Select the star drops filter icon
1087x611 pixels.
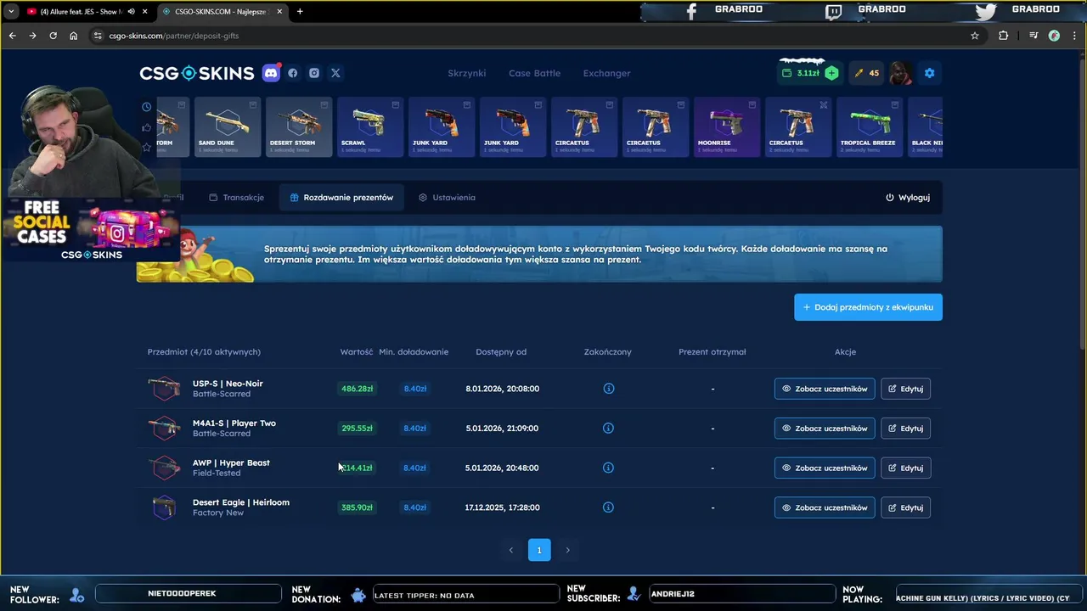coord(147,148)
